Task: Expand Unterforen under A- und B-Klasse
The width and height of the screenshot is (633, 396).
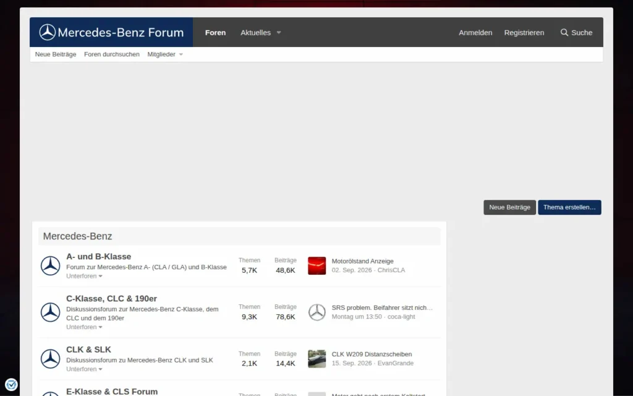Action: [84, 276]
